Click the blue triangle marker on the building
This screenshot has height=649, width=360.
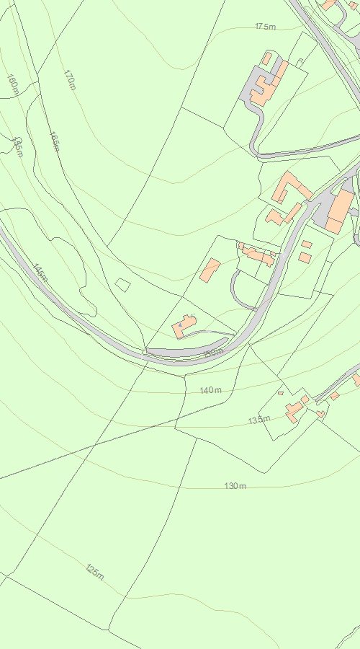[180, 325]
